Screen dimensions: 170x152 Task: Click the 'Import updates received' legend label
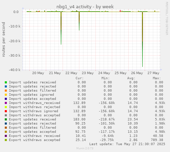pyautogui.click(x=32, y=82)
